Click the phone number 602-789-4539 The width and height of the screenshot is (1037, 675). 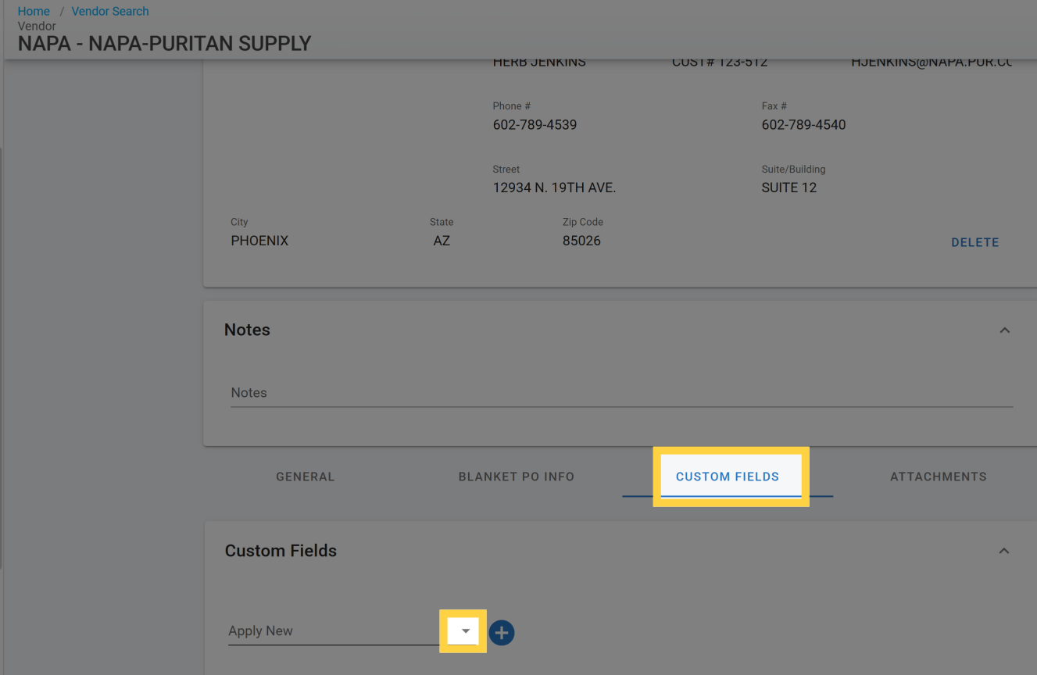535,125
